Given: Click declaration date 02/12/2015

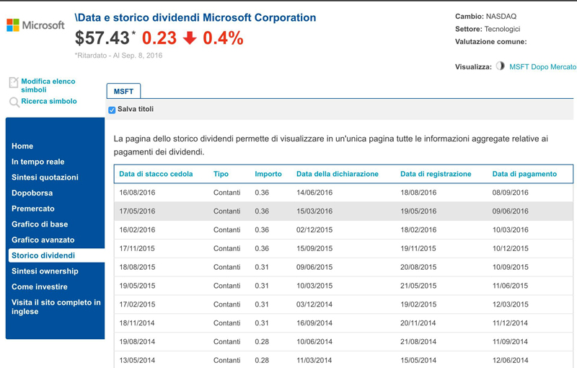Looking at the screenshot, I should [x=314, y=230].
